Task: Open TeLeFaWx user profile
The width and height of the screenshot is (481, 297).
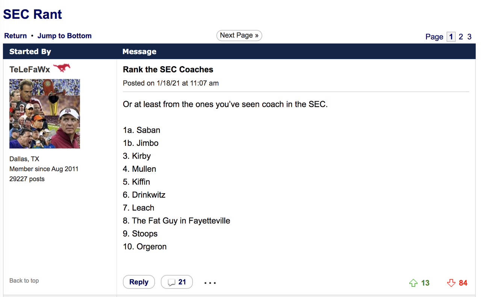Action: click(30, 70)
